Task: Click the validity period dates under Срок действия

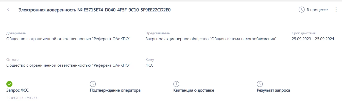Action: 313,39
